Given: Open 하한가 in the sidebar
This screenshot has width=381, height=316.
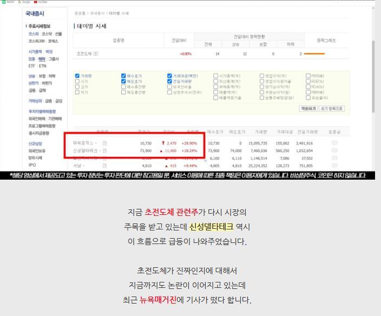Looking at the screenshot, I should (47, 83).
